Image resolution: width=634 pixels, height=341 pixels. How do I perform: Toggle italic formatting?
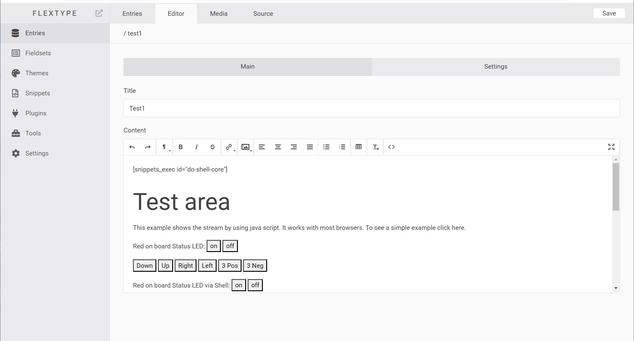tap(197, 147)
